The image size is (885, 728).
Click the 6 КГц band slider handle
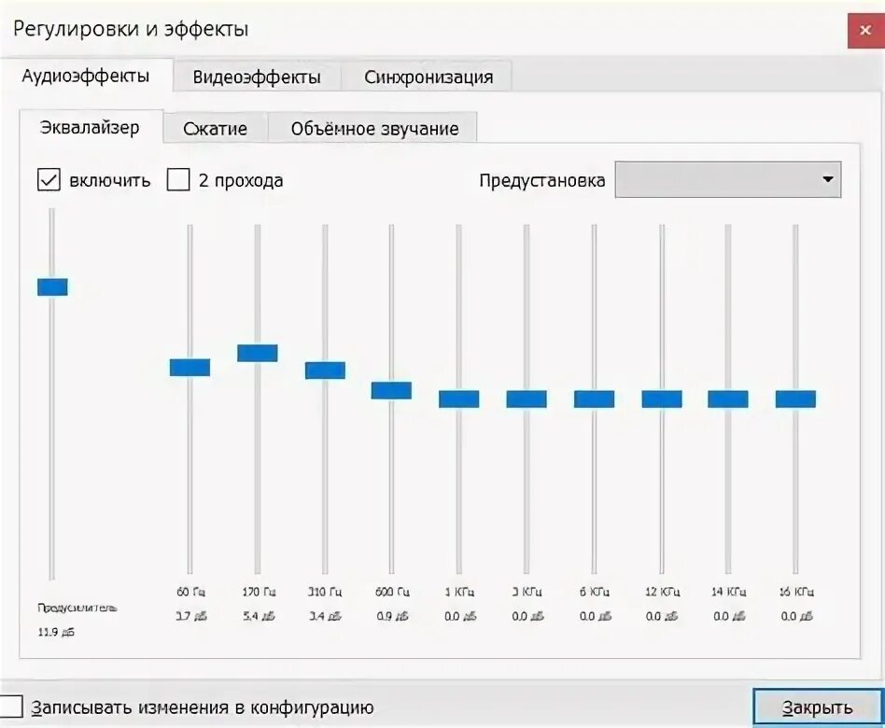(595, 399)
